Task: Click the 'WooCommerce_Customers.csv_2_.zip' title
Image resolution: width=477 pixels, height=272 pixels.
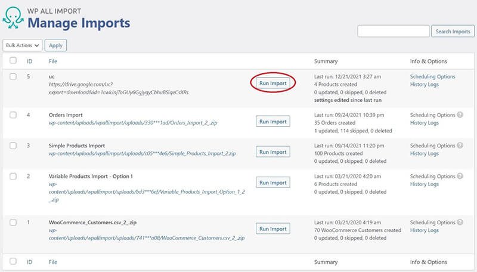Action: [x=92, y=222]
